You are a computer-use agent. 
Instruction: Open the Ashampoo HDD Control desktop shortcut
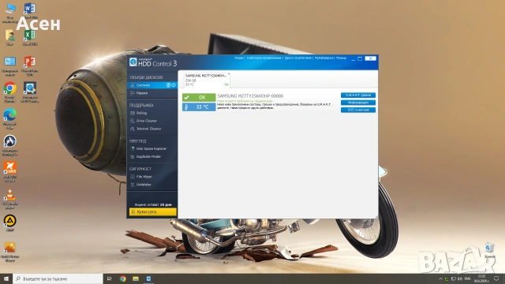coord(30,92)
